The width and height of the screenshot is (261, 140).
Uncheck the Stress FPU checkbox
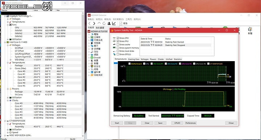[118, 41]
